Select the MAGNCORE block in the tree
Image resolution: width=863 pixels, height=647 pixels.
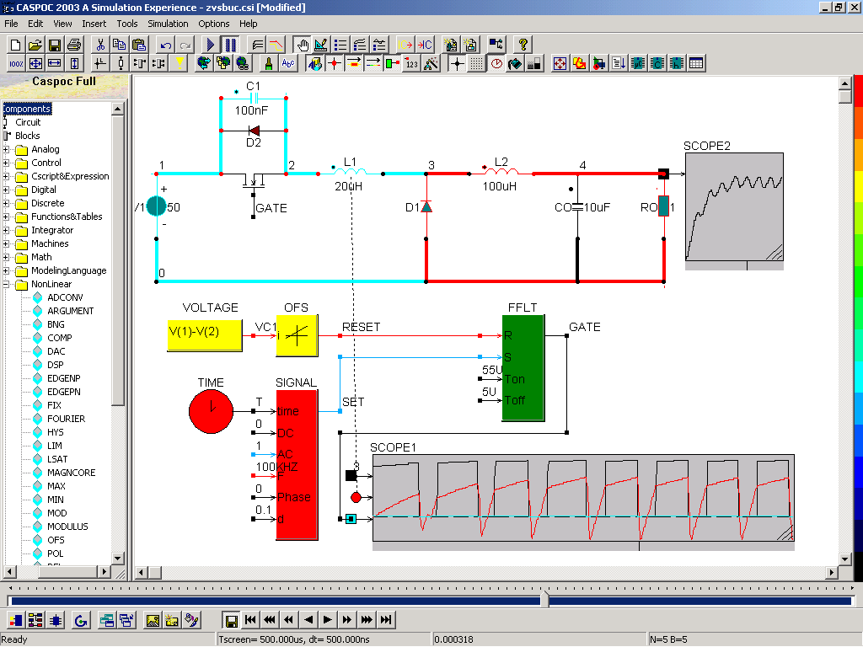71,473
